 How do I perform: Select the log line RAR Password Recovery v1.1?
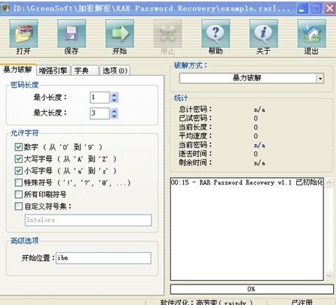[246, 182]
